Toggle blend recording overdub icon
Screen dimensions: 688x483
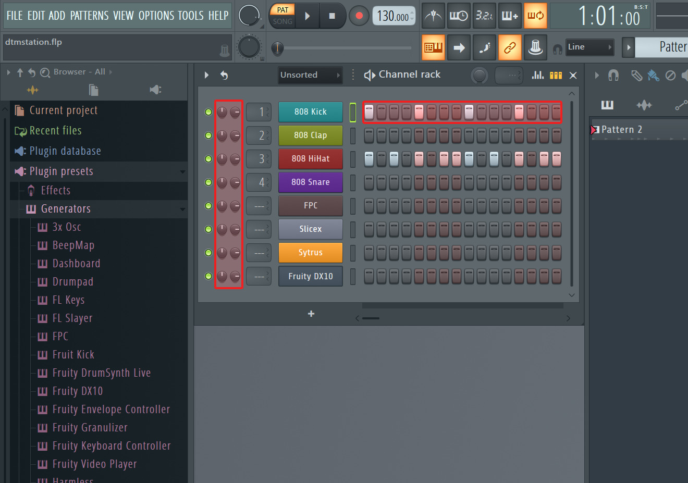[510, 16]
